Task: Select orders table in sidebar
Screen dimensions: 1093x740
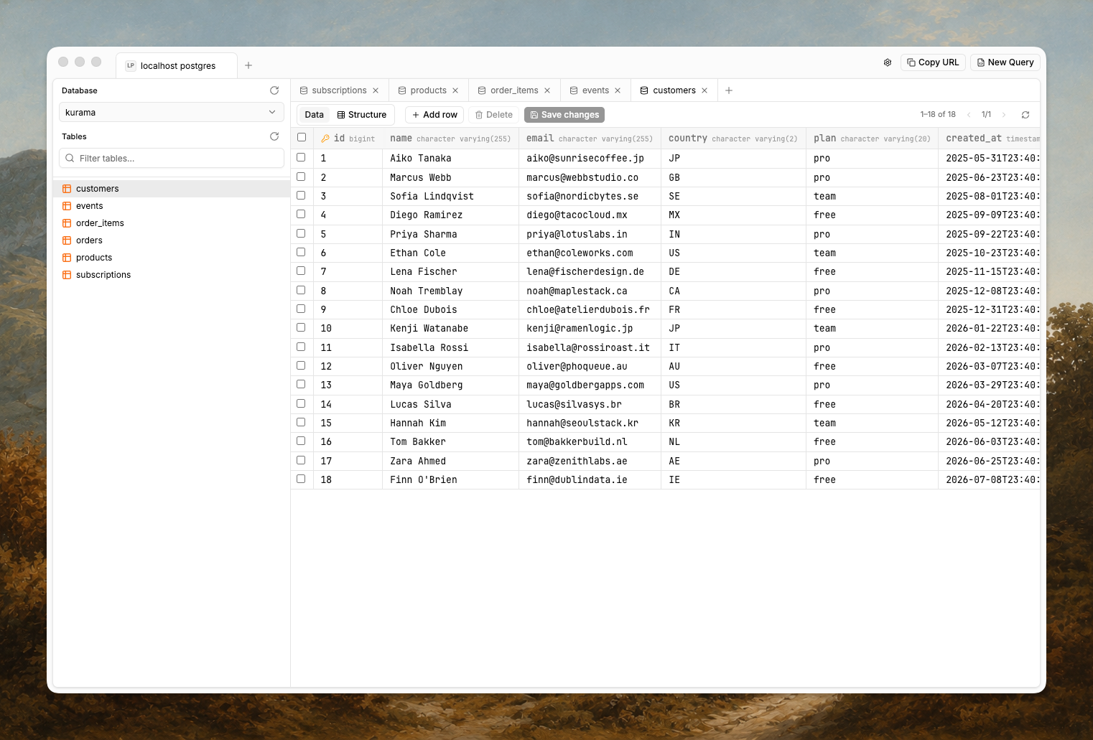Action: pos(172,240)
